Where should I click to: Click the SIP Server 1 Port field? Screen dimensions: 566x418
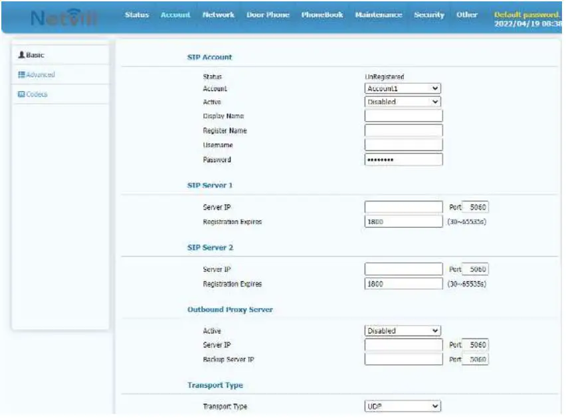pyautogui.click(x=476, y=207)
